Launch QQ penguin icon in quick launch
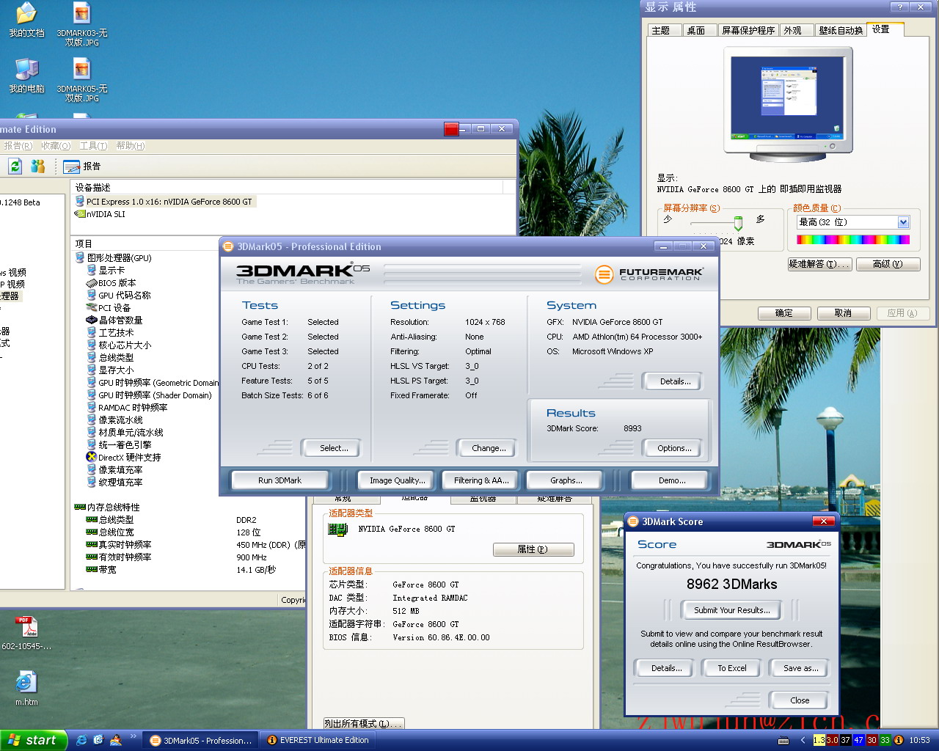 115,740
